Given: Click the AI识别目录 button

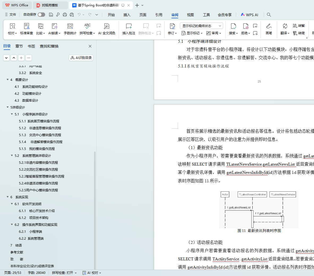Looking at the screenshot, I should pyautogui.click(x=81, y=58).
